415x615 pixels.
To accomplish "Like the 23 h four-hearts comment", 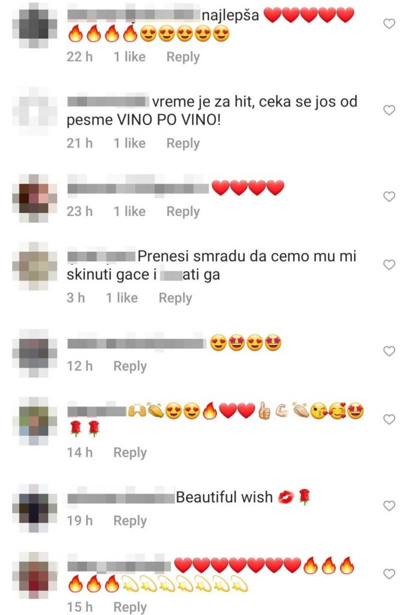I will click(389, 196).
